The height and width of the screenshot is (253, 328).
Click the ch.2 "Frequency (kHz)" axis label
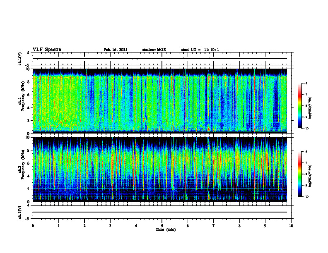(x=23, y=165)
